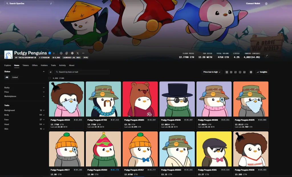This screenshot has width=292, height=177.
Task: Open Pudgy Penguin #285 sunglasses image
Action: pyautogui.click(x=214, y=149)
